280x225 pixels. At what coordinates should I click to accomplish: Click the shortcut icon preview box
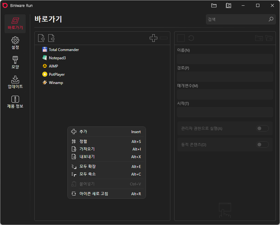(x=181, y=38)
